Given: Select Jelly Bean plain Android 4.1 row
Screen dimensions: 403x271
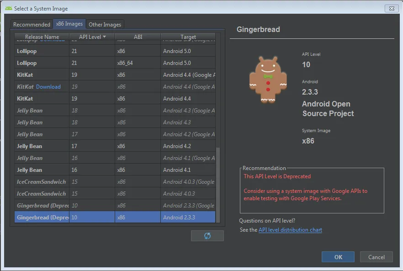Looking at the screenshot, I should (x=115, y=170).
